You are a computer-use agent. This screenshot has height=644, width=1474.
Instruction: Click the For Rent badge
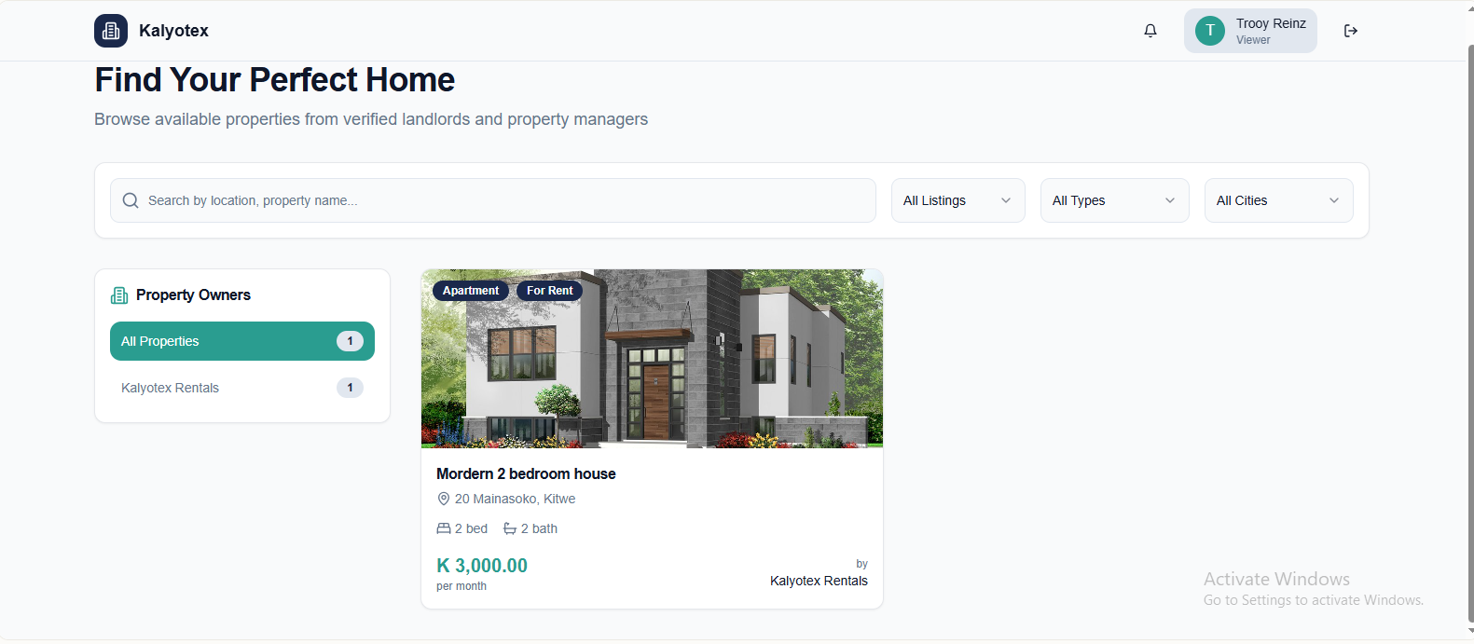[x=550, y=291]
